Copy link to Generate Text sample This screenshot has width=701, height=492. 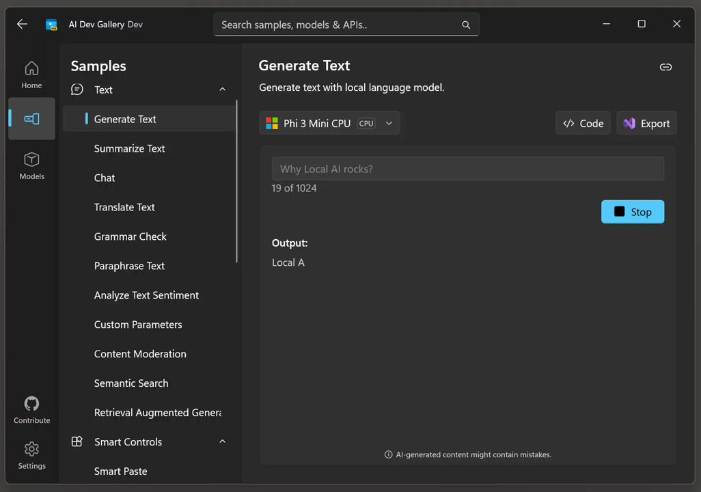665,67
